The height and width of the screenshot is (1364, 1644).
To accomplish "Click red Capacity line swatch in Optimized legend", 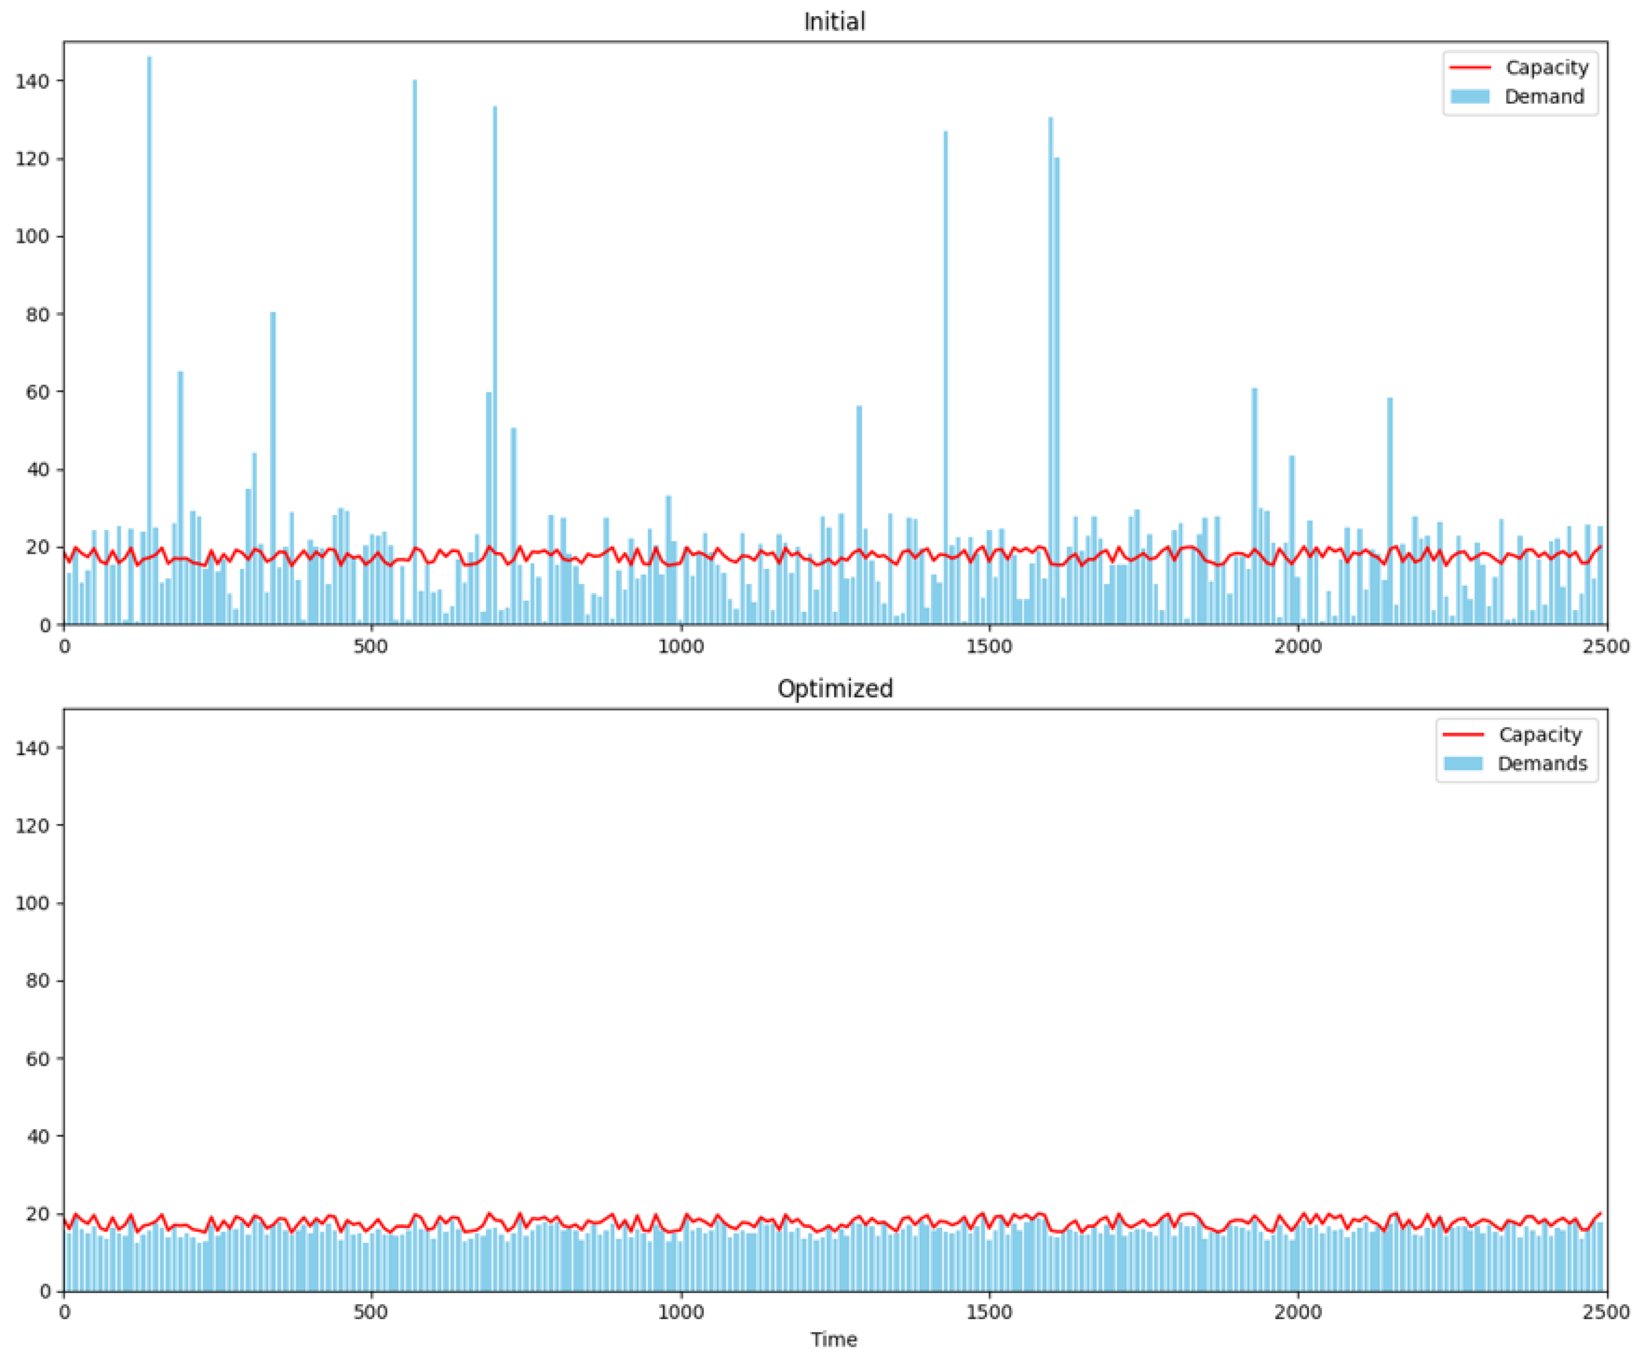I will [x=1463, y=735].
